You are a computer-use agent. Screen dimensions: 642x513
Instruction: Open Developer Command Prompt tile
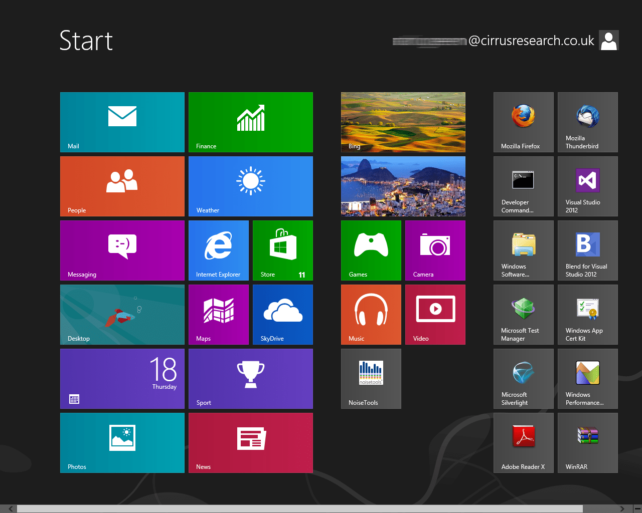(x=524, y=186)
